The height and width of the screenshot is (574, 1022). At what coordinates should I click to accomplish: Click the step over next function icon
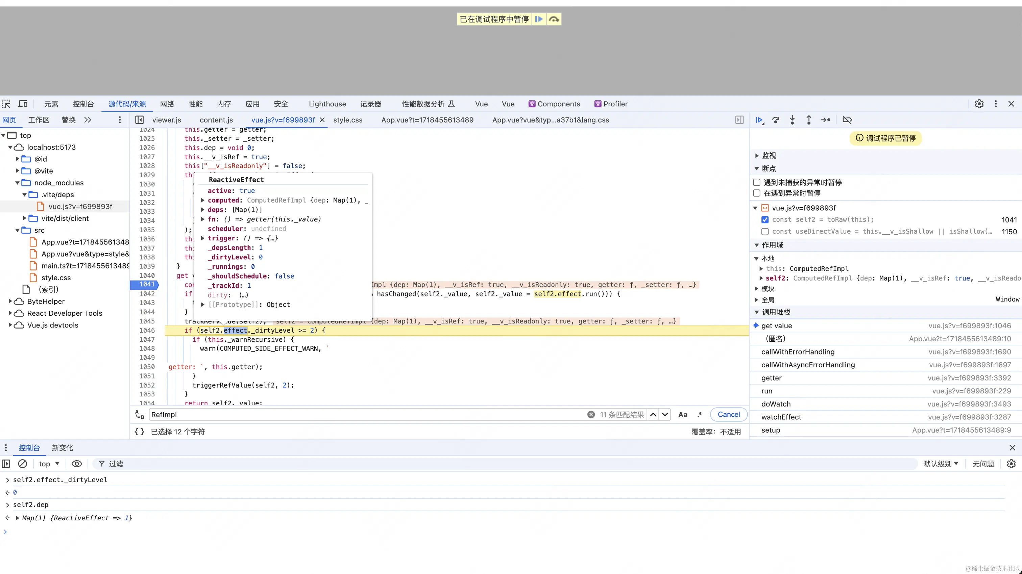pyautogui.click(x=776, y=120)
